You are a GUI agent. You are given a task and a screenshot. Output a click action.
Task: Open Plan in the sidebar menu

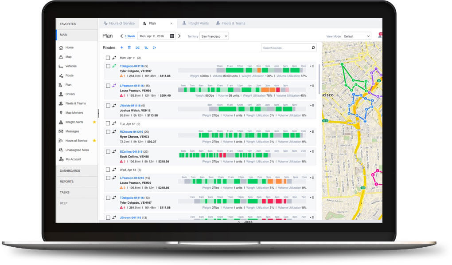click(68, 85)
